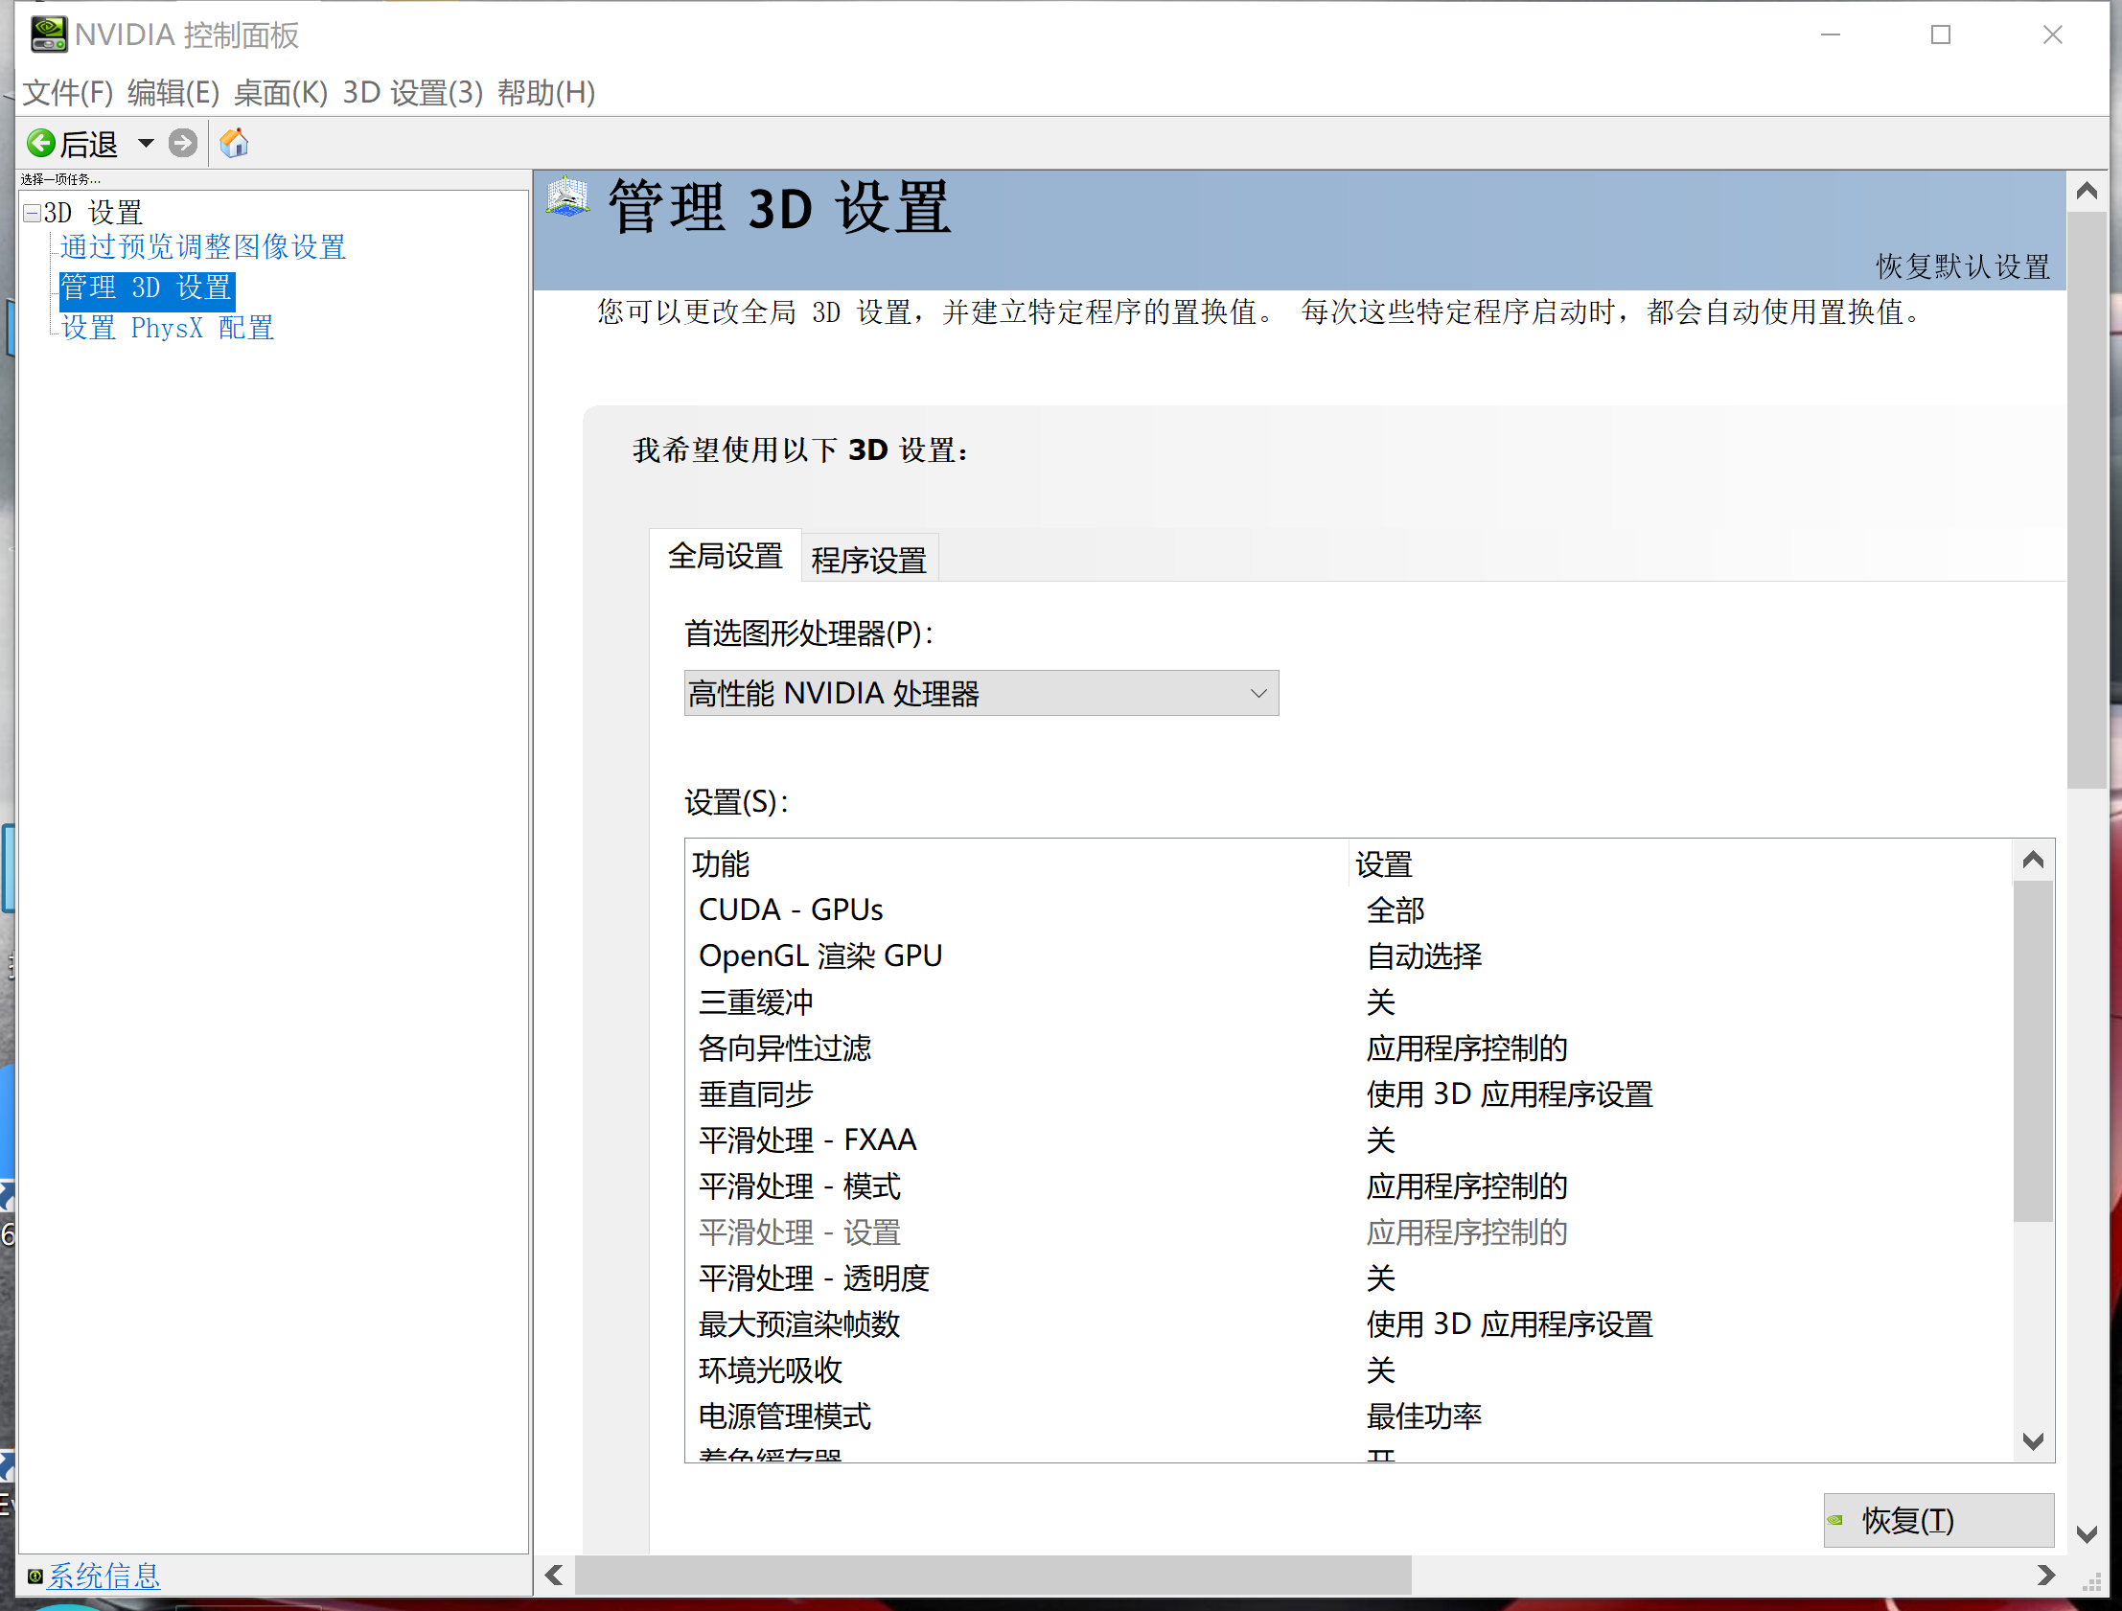Click 恢复默认设置 link

(1963, 265)
